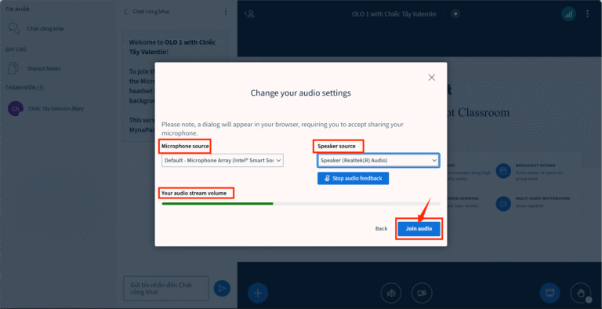This screenshot has height=309, width=602.
Task: Toggle the webcam share button
Action: pyautogui.click(x=422, y=293)
